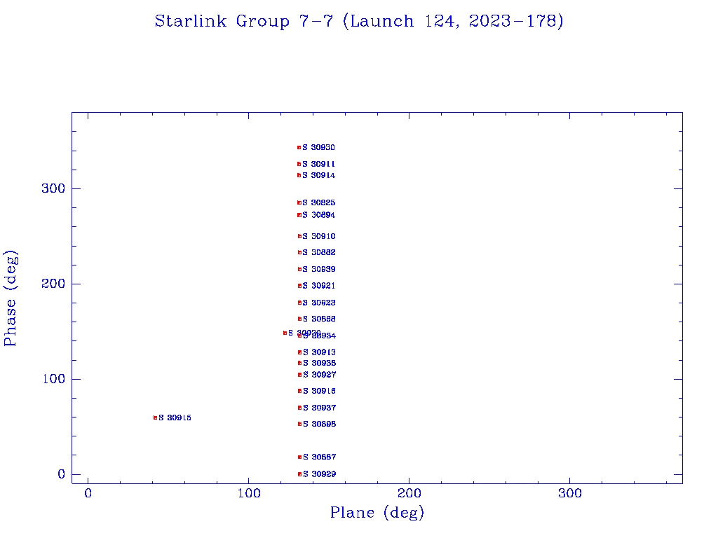Click the red marker beside 'S 30921'

[299, 286]
